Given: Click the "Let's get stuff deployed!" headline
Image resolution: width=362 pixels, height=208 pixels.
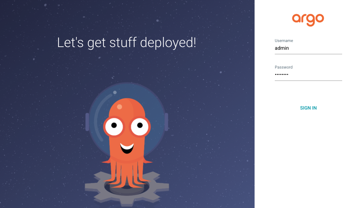Looking at the screenshot, I should click(x=127, y=43).
